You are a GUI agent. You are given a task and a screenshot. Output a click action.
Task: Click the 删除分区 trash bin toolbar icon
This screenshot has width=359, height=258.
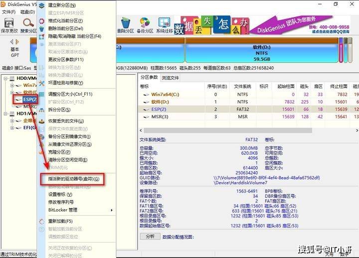pos(126,22)
